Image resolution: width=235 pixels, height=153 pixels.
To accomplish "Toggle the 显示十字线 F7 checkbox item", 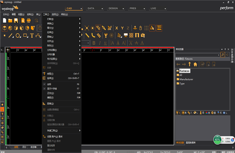I will click(x=62, y=89).
